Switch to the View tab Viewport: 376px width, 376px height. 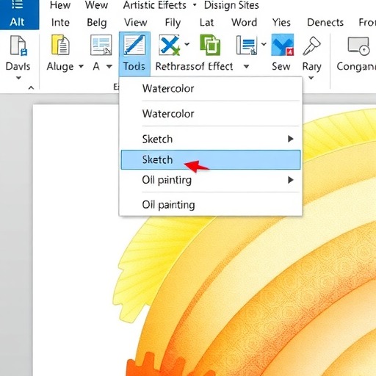(x=136, y=23)
